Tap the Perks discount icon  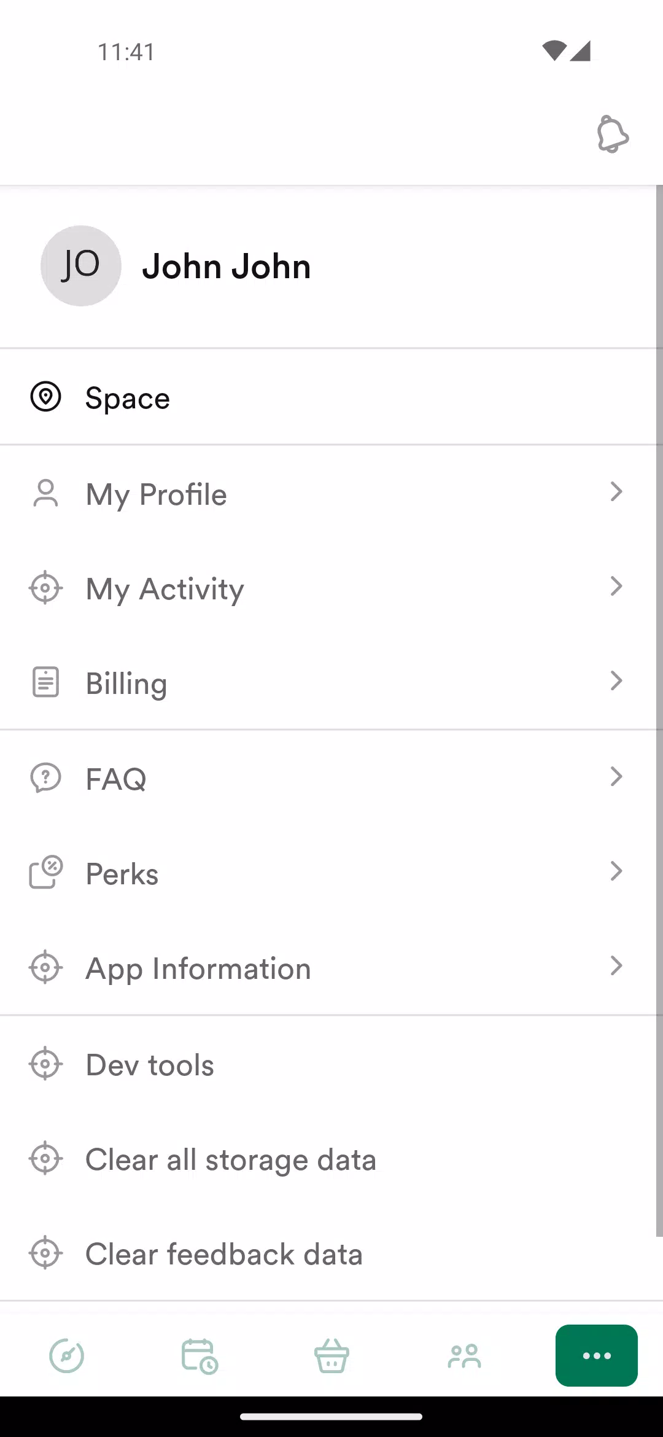45,873
